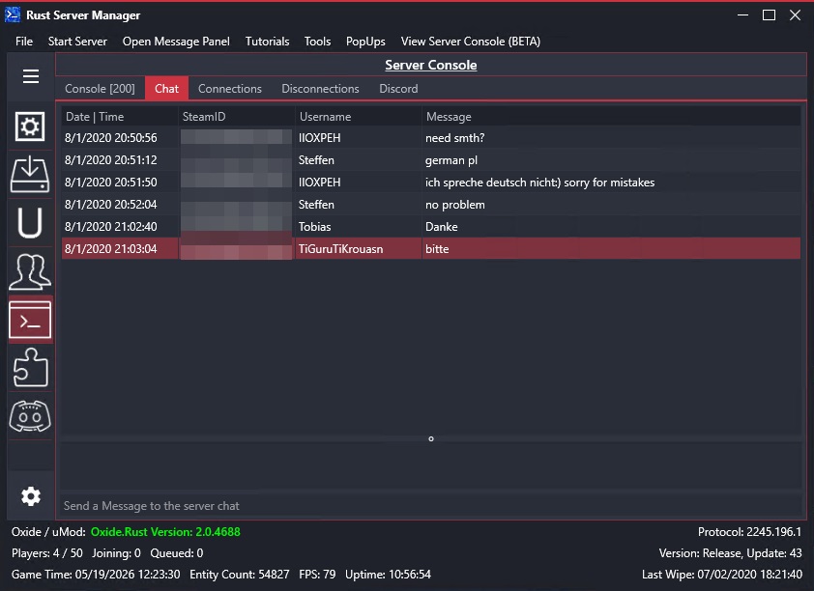Viewport: 814px width, 591px height.
Task: Open the server configuration gear icon
Action: coord(30,127)
